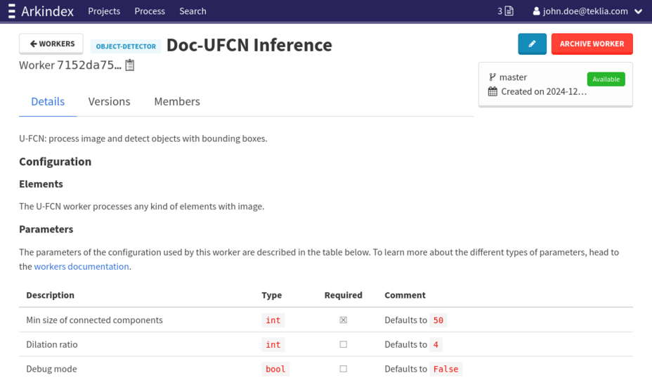Click the bool type label
The width and height of the screenshot is (652, 378).
tap(275, 369)
